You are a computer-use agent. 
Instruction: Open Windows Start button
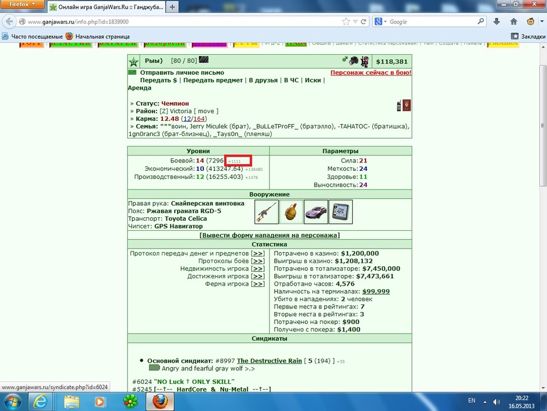(12, 402)
